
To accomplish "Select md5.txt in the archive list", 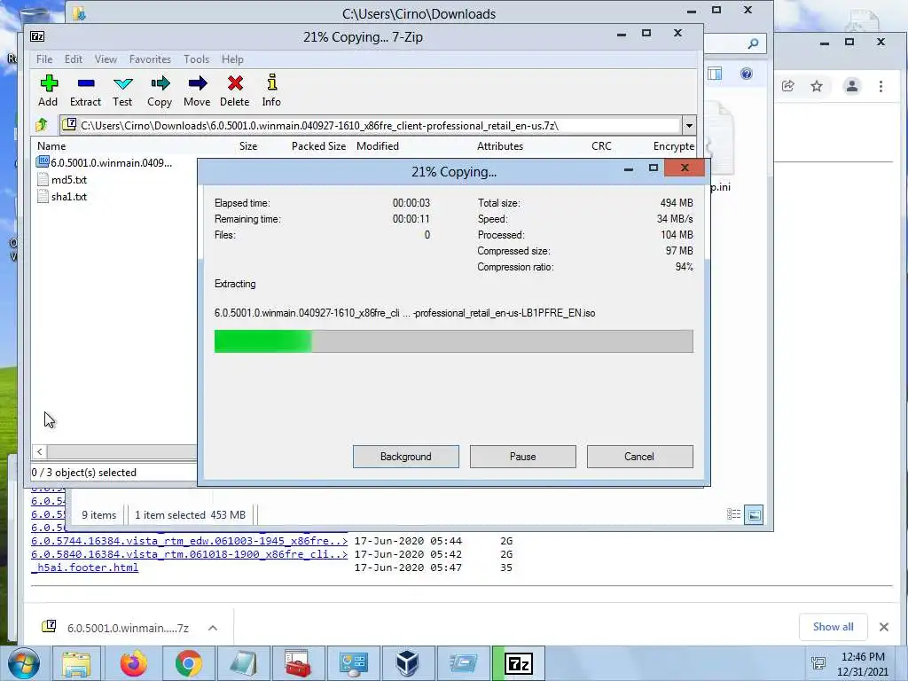I will coord(62,179).
